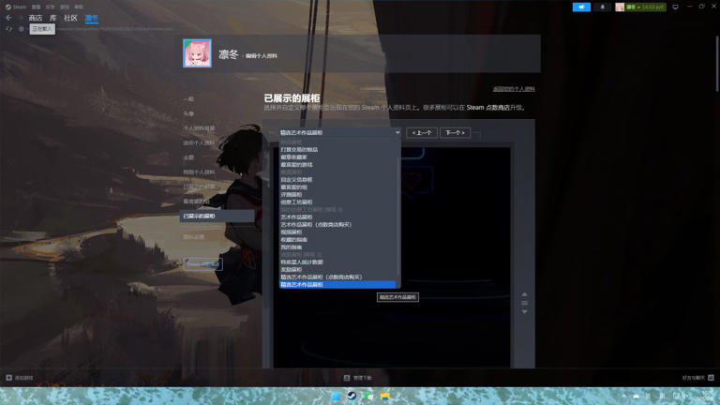Move the showcase up with the up arrow
Image resolution: width=720 pixels, height=405 pixels.
tap(524, 294)
